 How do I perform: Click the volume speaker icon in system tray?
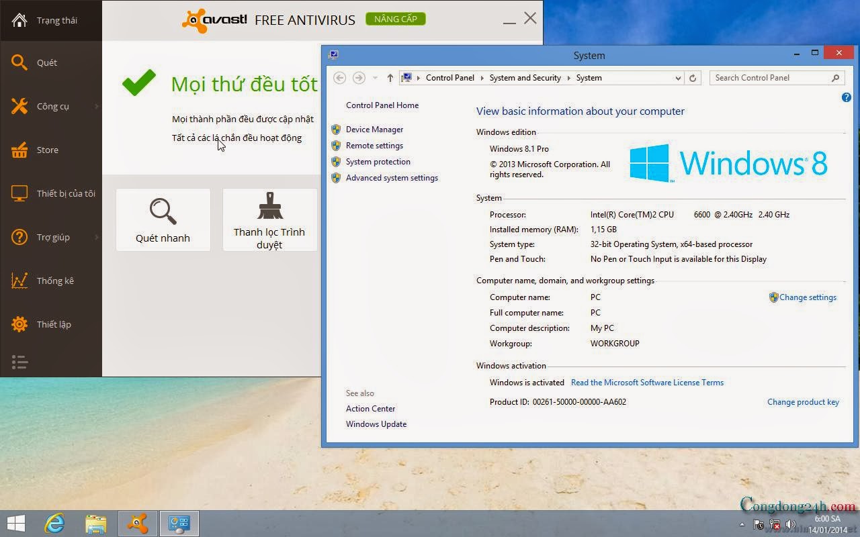tap(791, 524)
